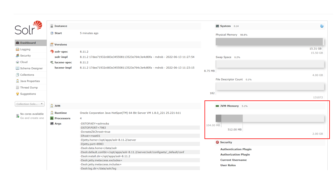
Task: Click the 'Go and create one' link
Action: tap(32, 118)
